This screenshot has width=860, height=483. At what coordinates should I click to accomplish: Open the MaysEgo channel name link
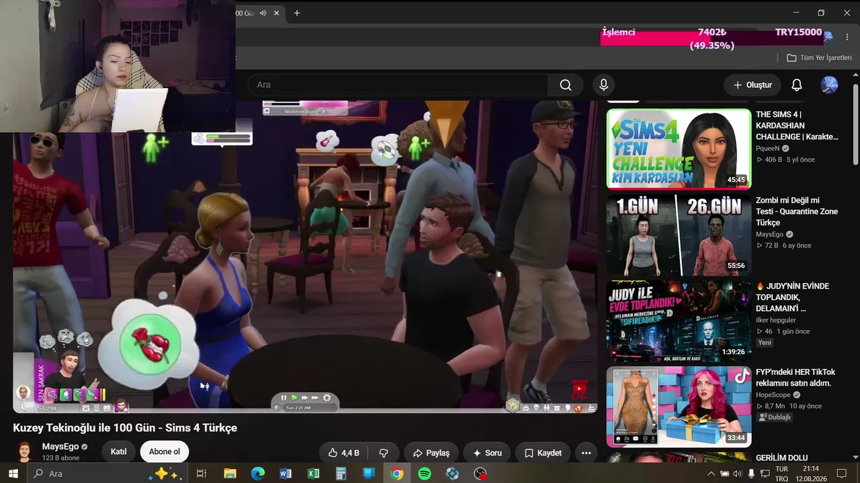[x=60, y=447]
